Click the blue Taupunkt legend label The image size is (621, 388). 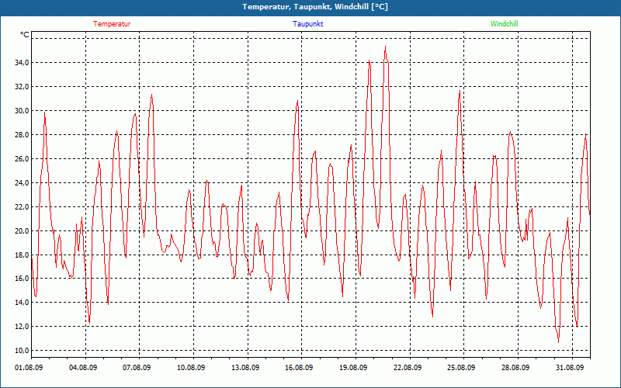pos(307,24)
